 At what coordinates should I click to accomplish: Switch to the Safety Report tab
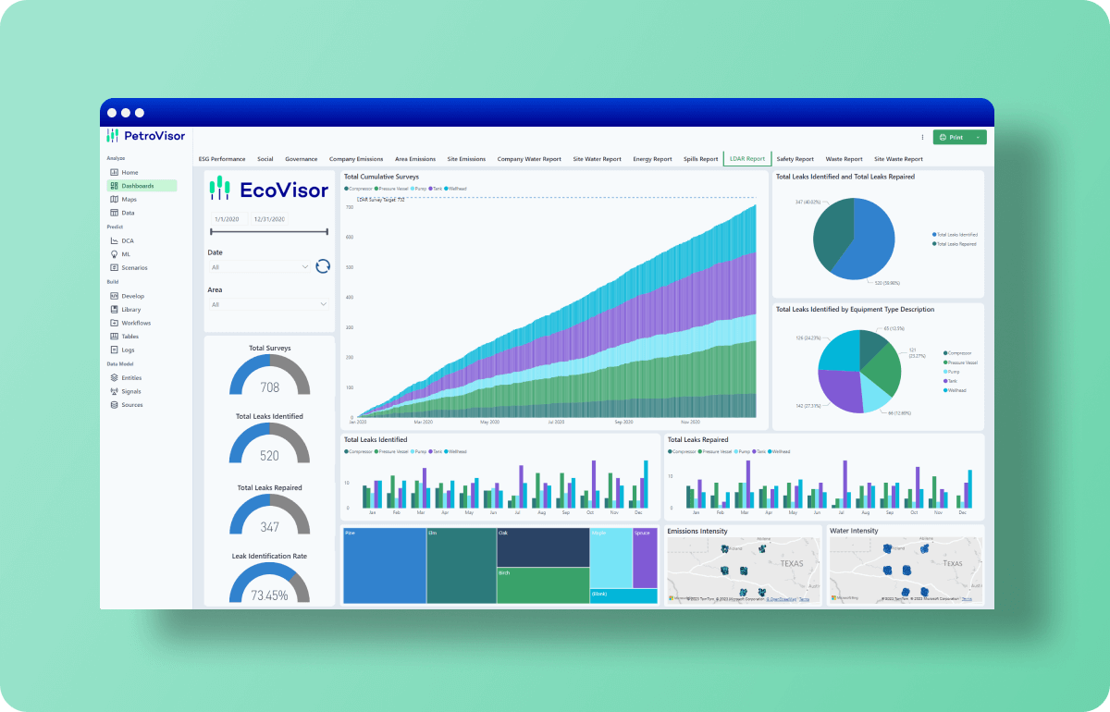795,159
